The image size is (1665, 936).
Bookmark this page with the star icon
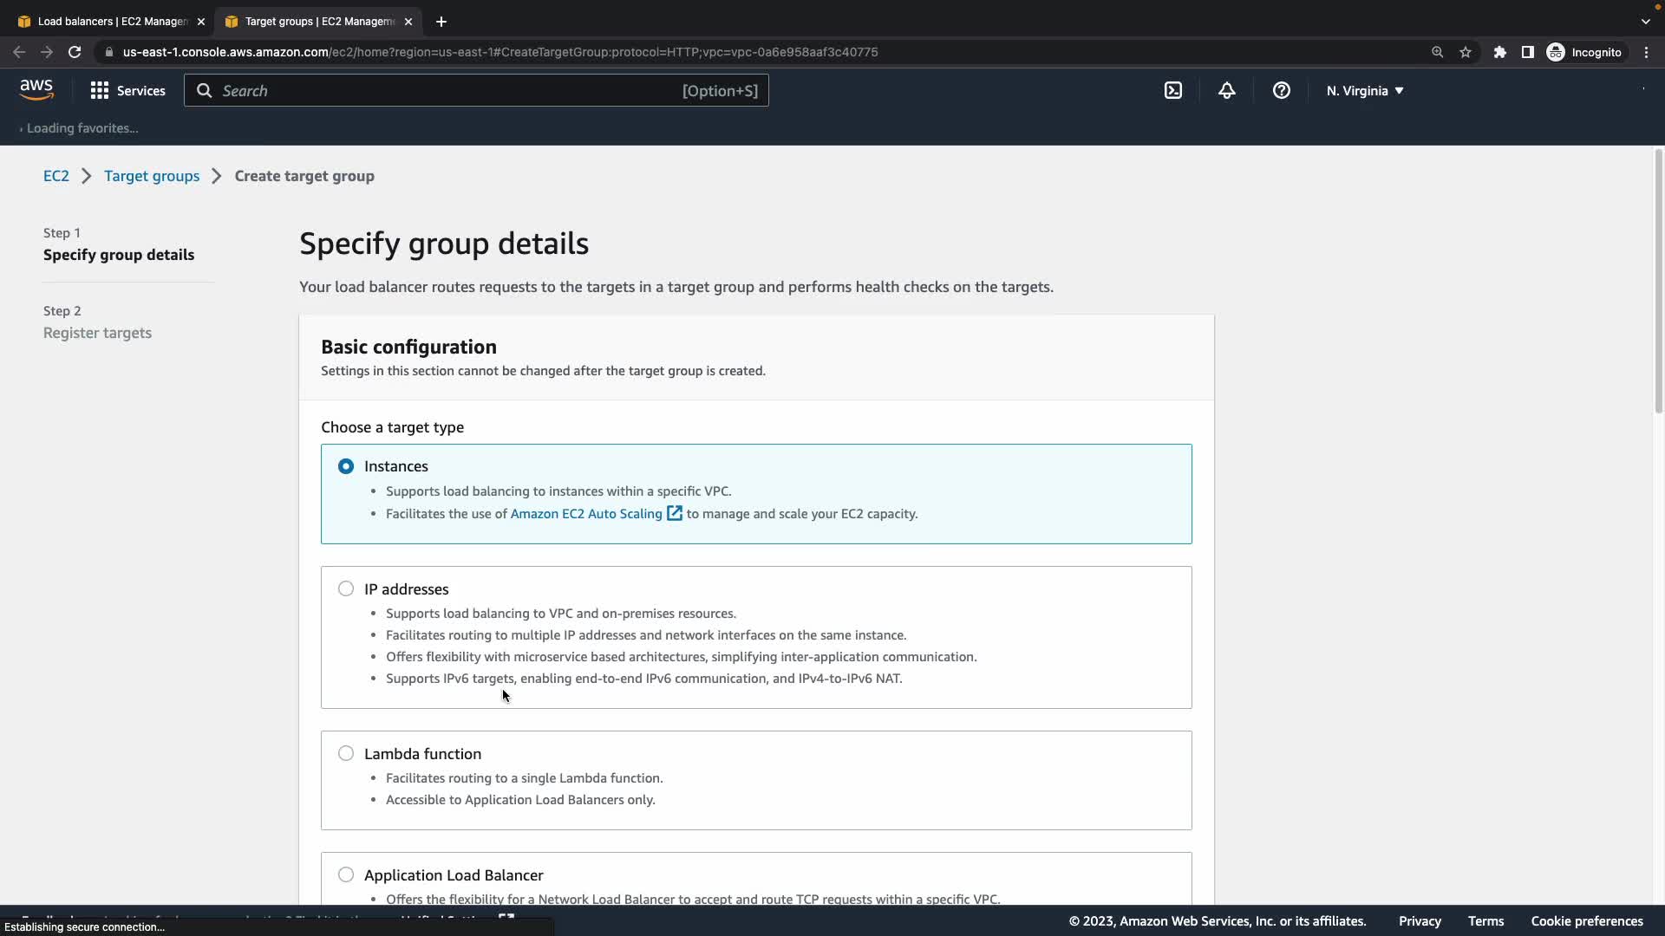(1466, 52)
